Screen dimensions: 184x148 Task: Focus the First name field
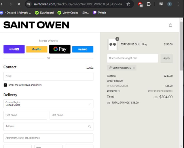click(25, 115)
